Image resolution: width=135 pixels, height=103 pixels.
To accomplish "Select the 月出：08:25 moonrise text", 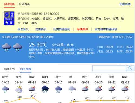I will click(x=105, y=51).
